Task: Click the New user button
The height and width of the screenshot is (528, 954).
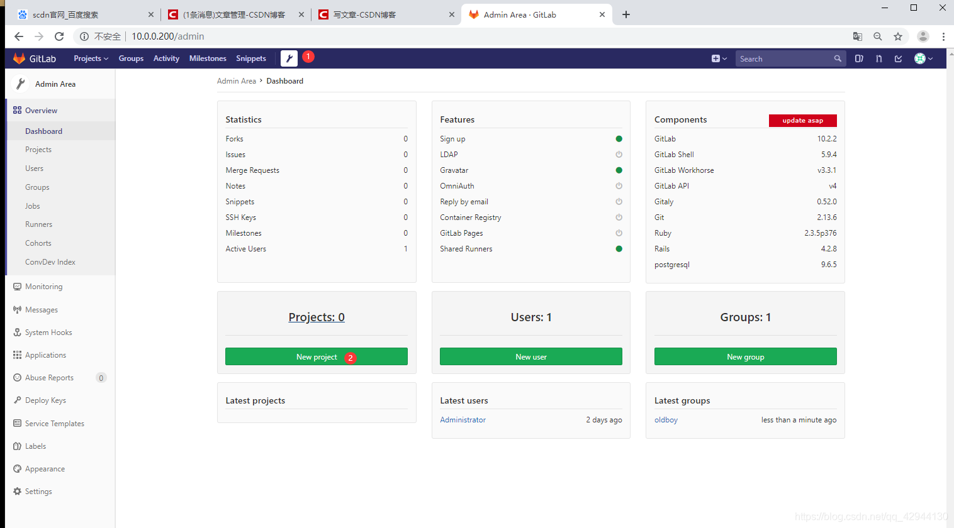Action: click(531, 356)
